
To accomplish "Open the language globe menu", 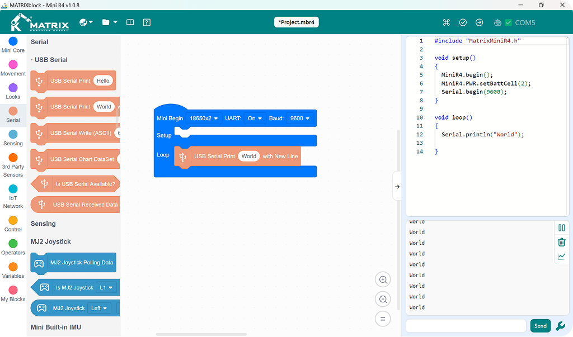I will tap(86, 23).
